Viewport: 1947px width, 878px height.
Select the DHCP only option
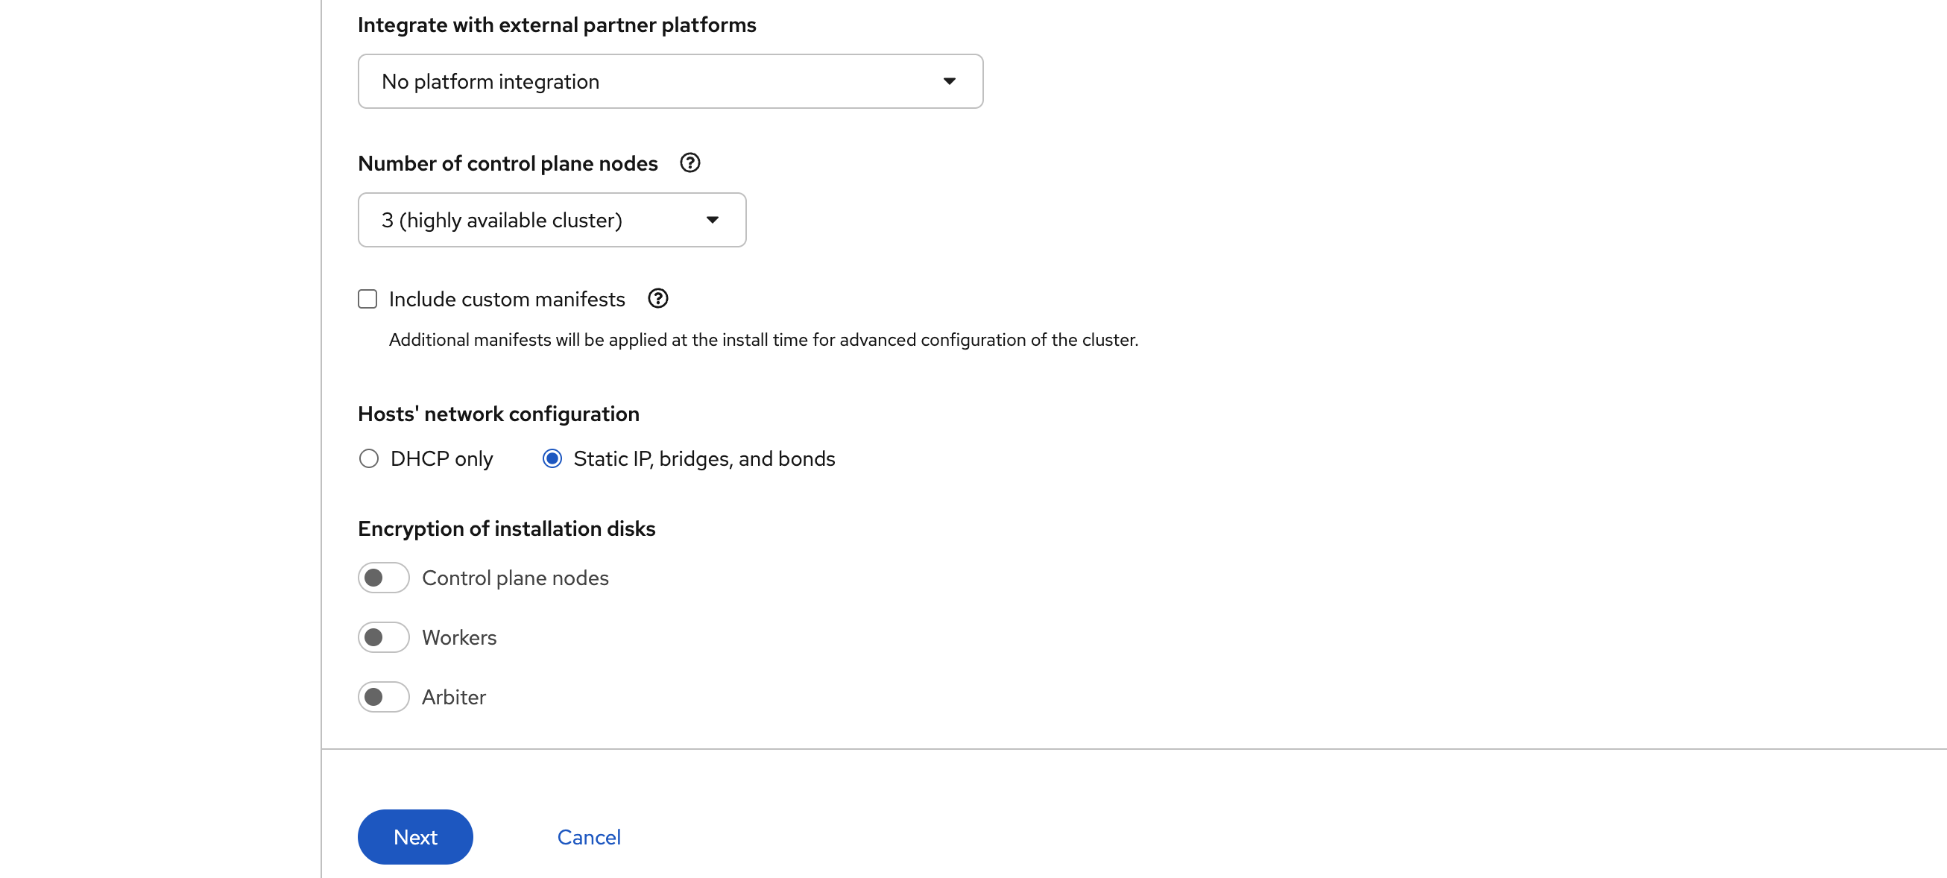369,458
